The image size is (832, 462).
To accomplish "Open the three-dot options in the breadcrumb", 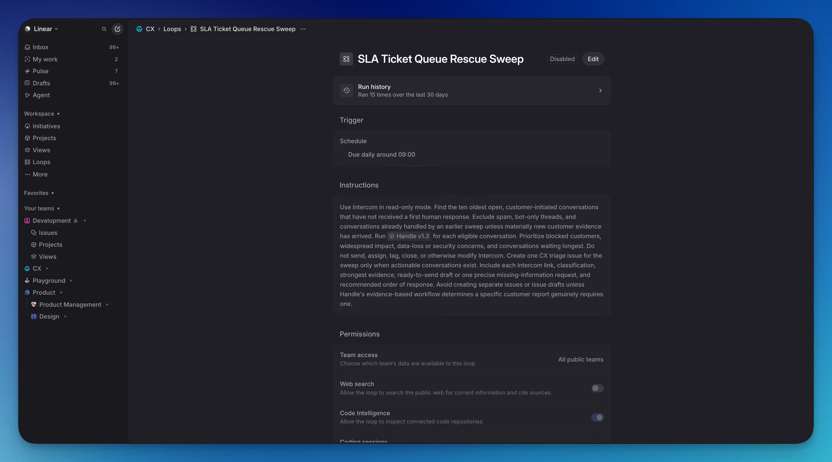I will [303, 29].
